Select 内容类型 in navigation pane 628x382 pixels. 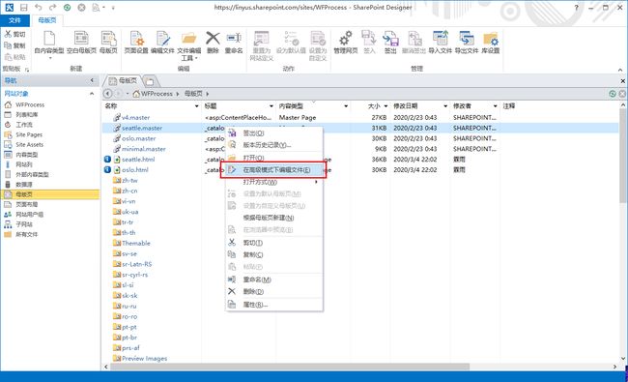tap(27, 155)
